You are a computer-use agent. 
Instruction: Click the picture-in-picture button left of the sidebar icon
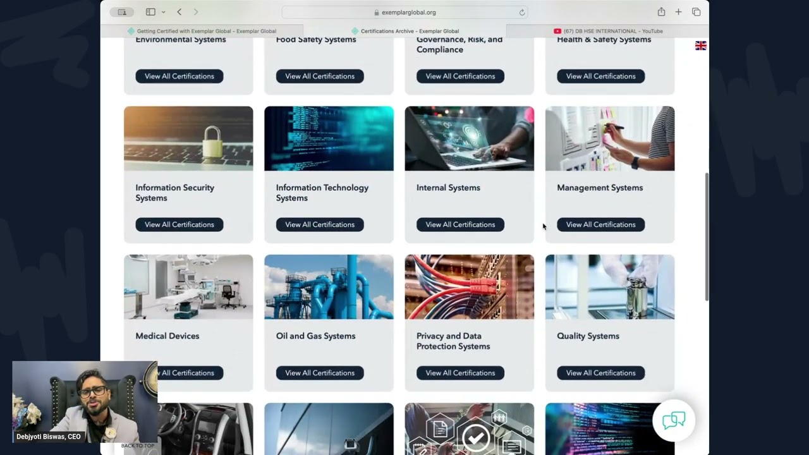122,12
